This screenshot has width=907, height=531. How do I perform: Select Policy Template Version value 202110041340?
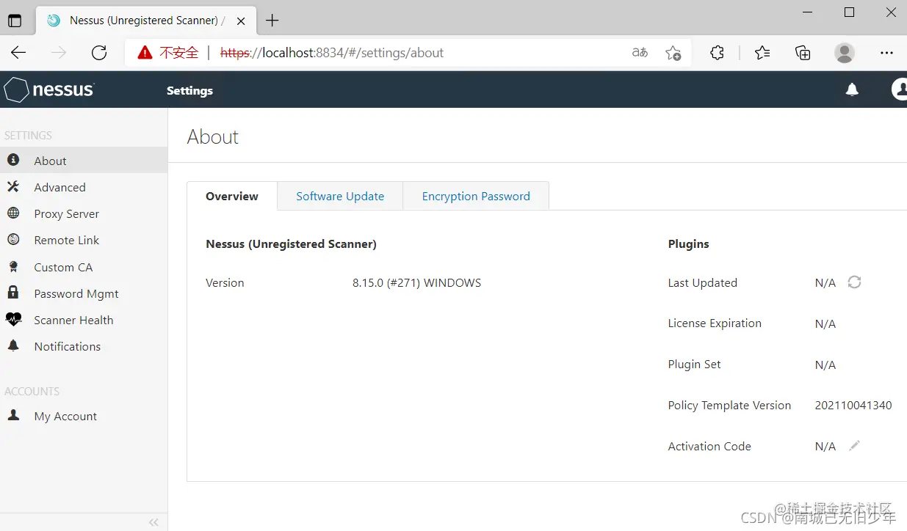click(853, 405)
